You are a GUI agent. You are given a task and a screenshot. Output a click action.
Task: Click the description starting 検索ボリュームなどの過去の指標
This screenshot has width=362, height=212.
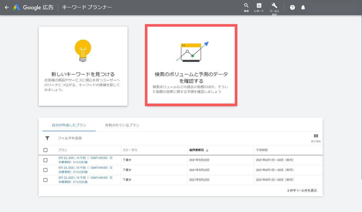coord(190,89)
